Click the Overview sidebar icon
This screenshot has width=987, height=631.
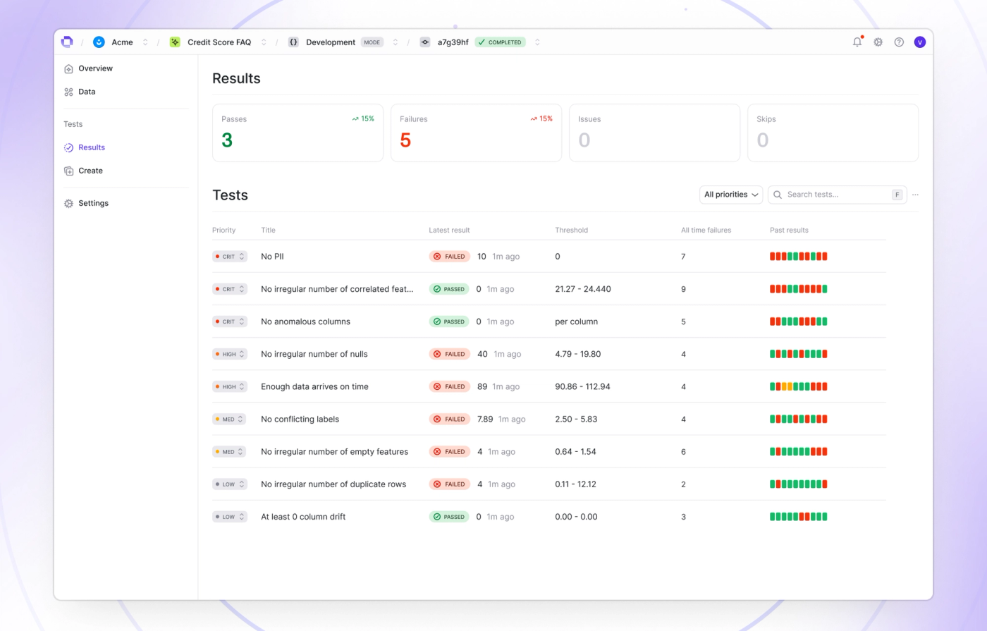[68, 69]
